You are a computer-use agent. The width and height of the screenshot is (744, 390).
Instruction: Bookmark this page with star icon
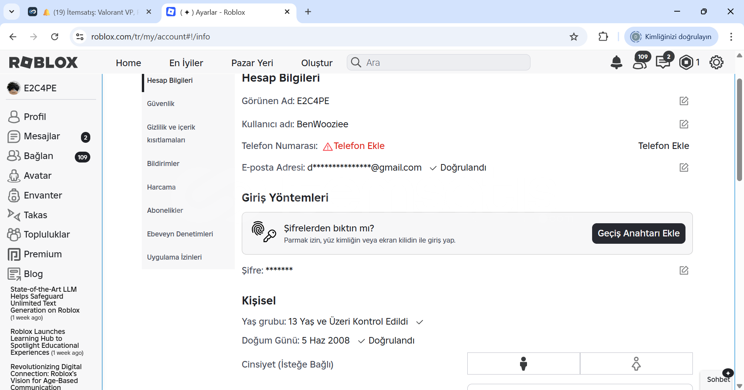coord(574,37)
